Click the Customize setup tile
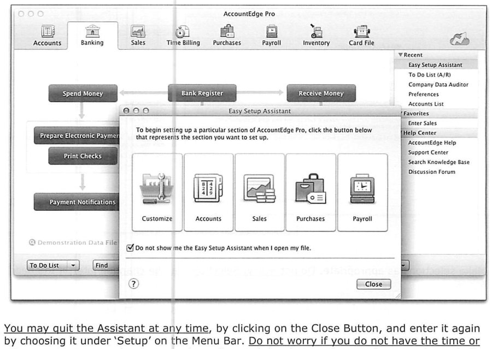 click(157, 193)
